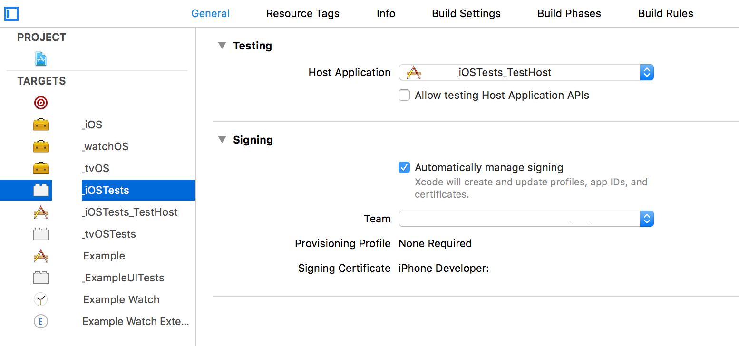Open the Build Phases tab
Screen dimensions: 739x346
tap(569, 14)
